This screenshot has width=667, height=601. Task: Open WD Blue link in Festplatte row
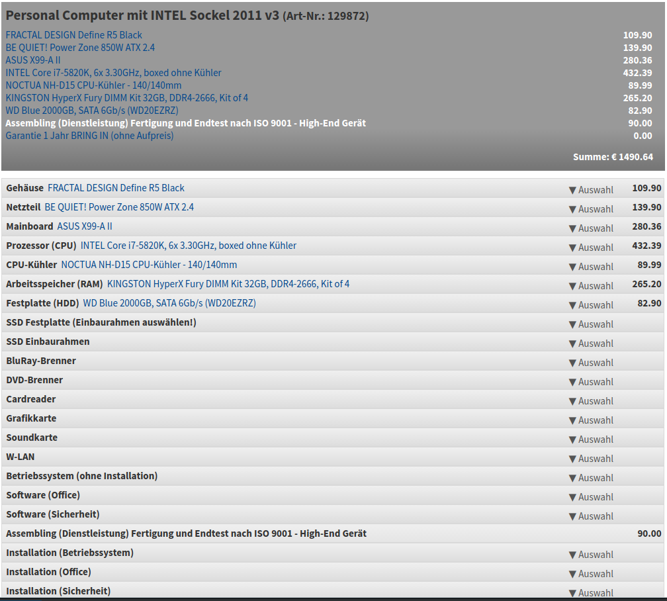tap(169, 303)
